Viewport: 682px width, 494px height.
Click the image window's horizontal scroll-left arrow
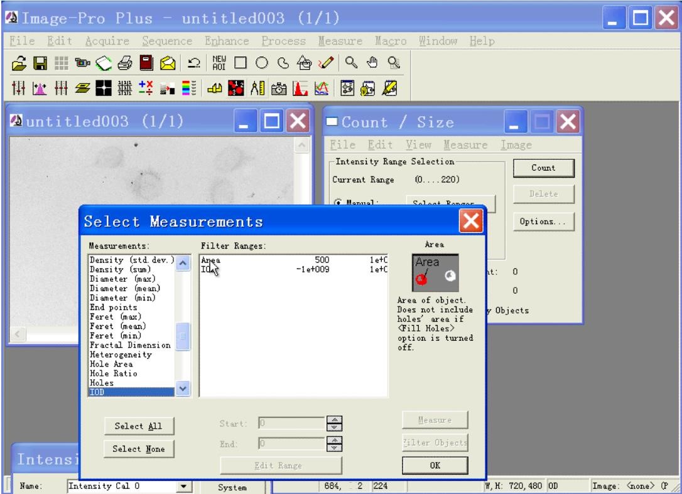pos(18,335)
